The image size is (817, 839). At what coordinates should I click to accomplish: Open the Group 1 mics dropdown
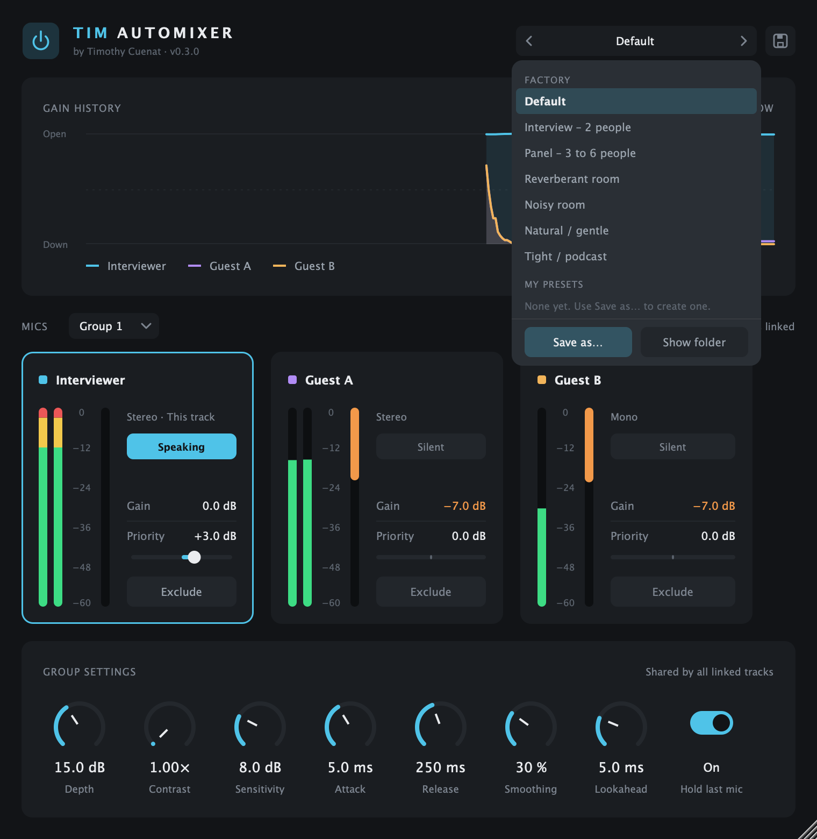[x=114, y=326]
